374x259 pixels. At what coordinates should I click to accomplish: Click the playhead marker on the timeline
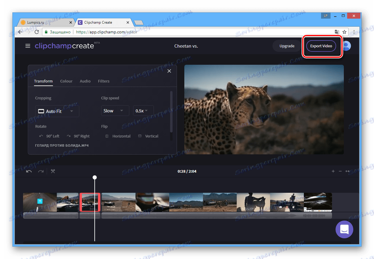tap(95, 177)
